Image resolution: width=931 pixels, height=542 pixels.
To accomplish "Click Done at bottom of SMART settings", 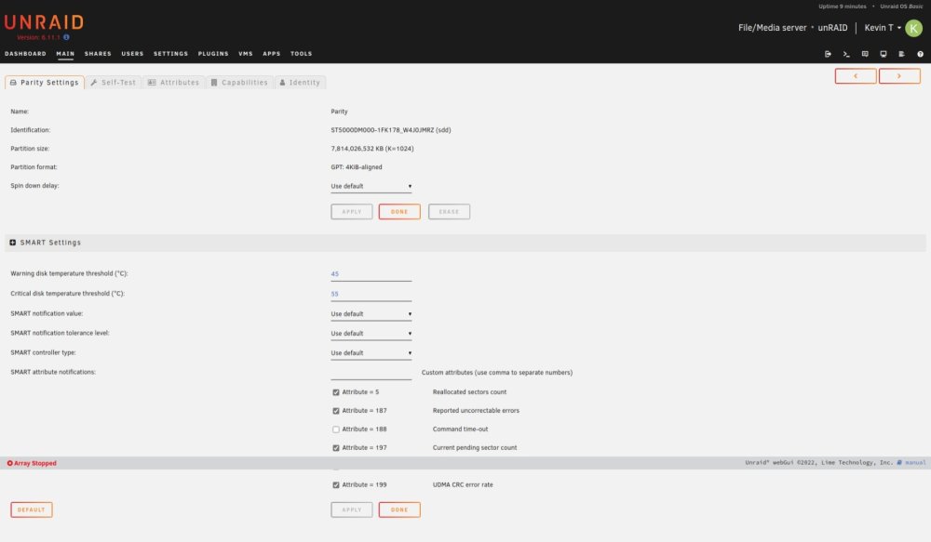I will coord(399,510).
